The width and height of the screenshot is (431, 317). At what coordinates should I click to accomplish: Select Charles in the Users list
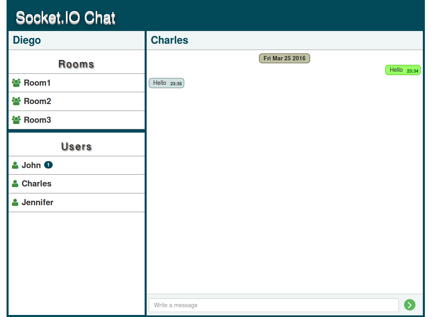tap(76, 184)
